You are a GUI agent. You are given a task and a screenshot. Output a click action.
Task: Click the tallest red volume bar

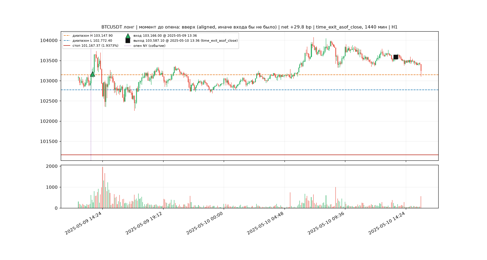tap(102, 188)
